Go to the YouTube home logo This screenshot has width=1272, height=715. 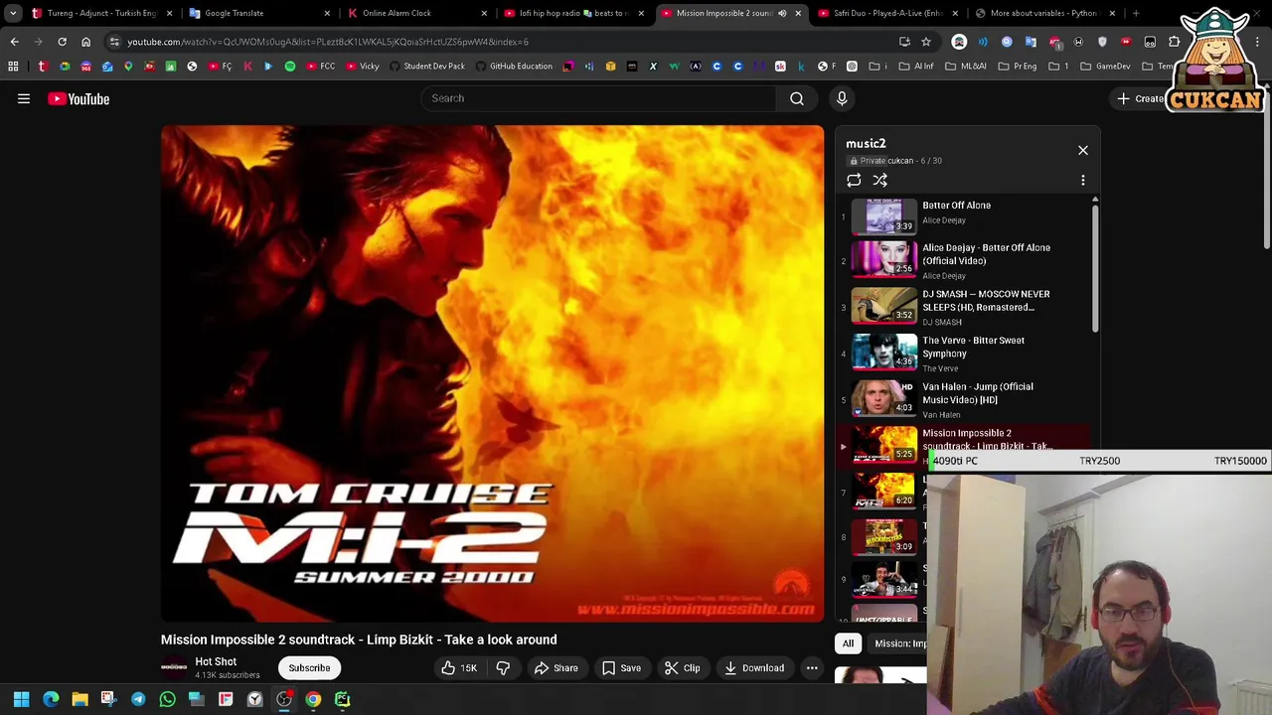(79, 98)
